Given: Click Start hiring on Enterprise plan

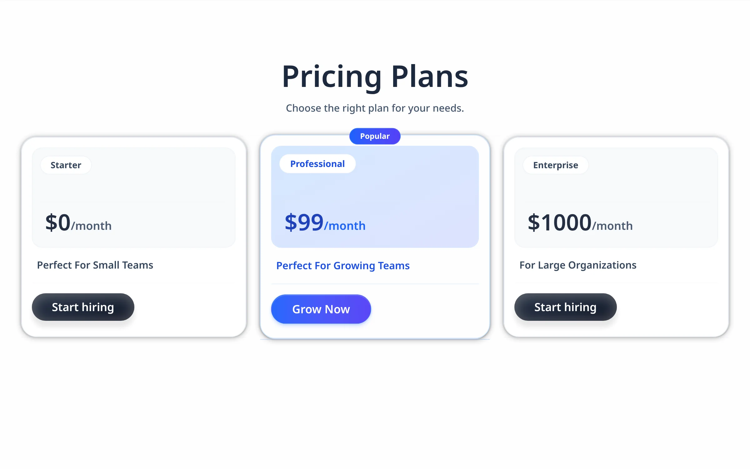Looking at the screenshot, I should click(565, 307).
